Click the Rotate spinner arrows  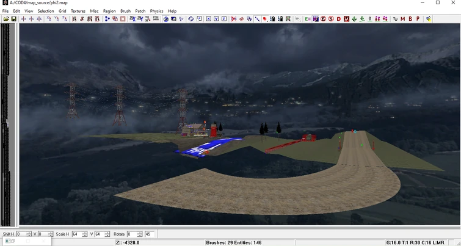point(139,234)
